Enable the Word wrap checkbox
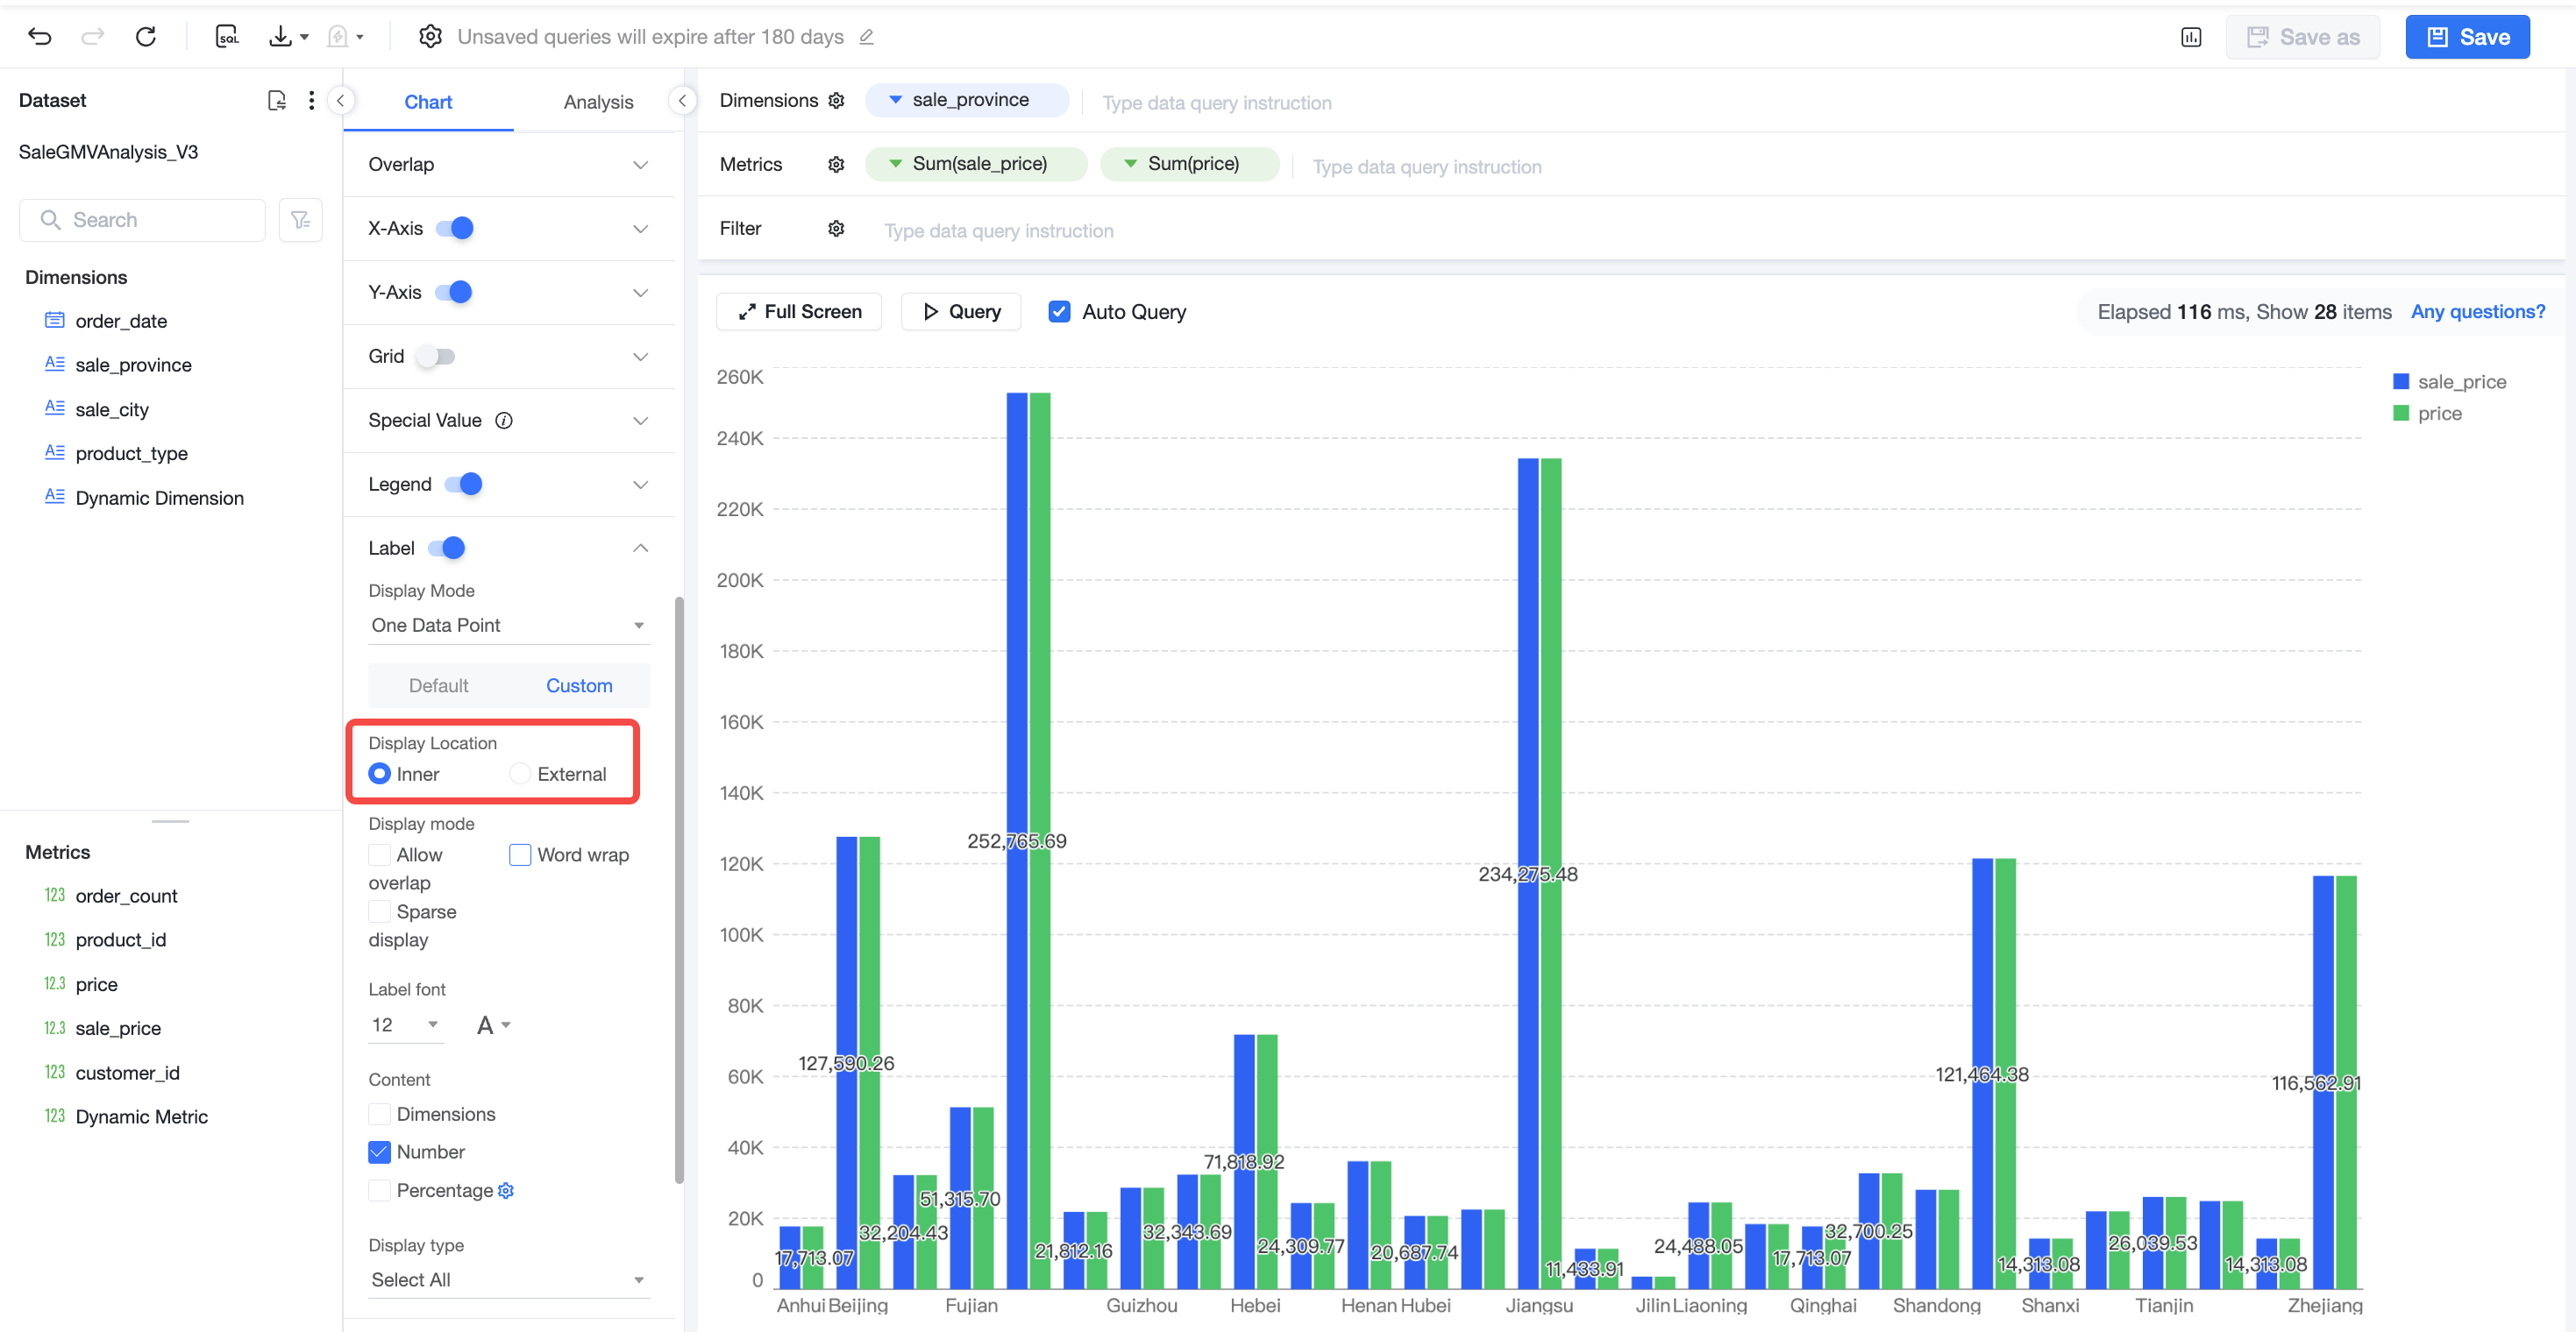Screen dimensions: 2576x1332 [520, 854]
